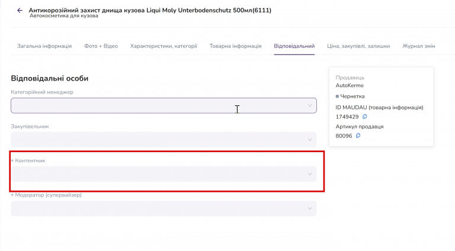
Task: Click the ID value 1749429
Action: tap(347, 117)
